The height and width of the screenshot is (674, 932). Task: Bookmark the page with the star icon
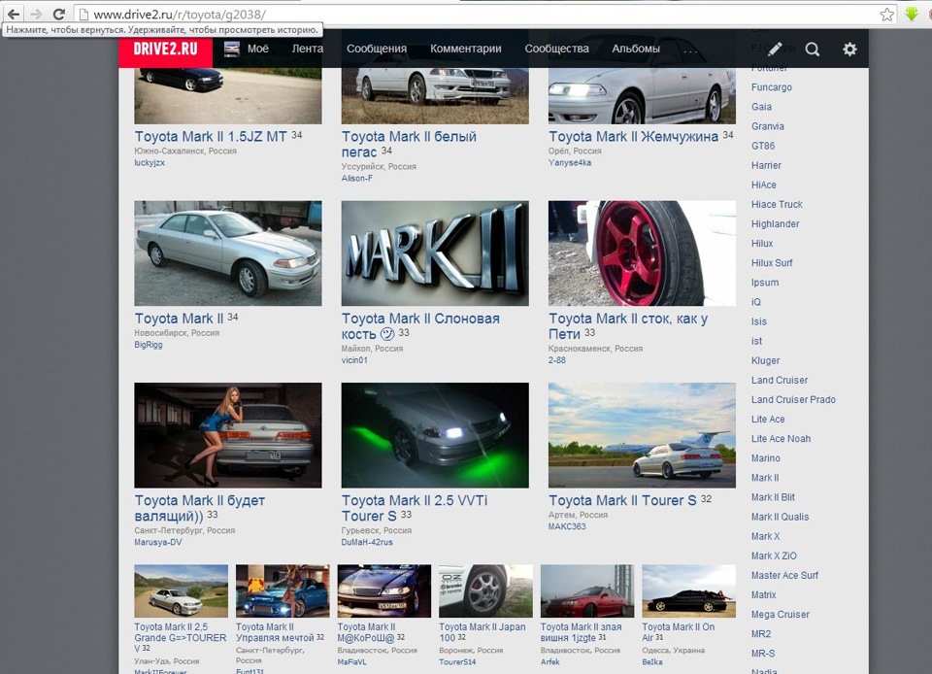886,15
